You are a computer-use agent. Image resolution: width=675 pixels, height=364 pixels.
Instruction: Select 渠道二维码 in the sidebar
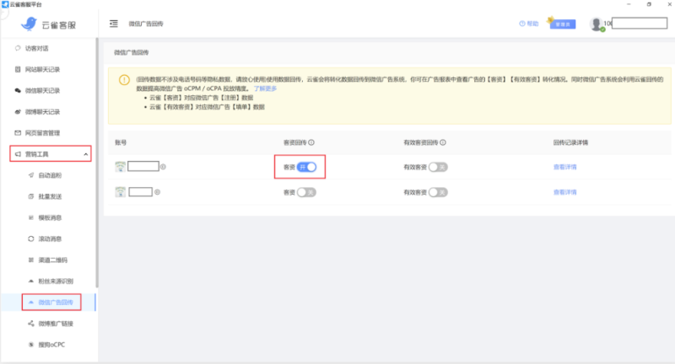pyautogui.click(x=52, y=260)
